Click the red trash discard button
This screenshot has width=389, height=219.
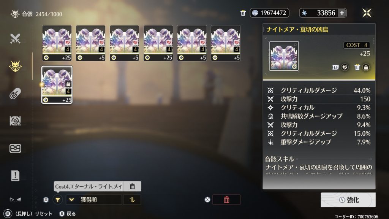click(x=226, y=200)
